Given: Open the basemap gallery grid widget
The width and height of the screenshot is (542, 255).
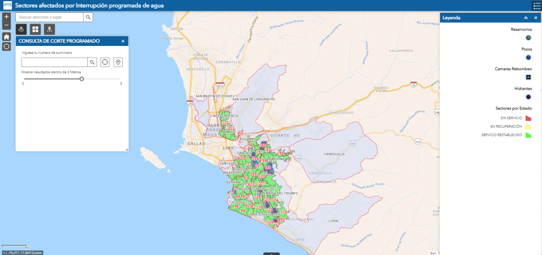Looking at the screenshot, I should pyautogui.click(x=35, y=29).
